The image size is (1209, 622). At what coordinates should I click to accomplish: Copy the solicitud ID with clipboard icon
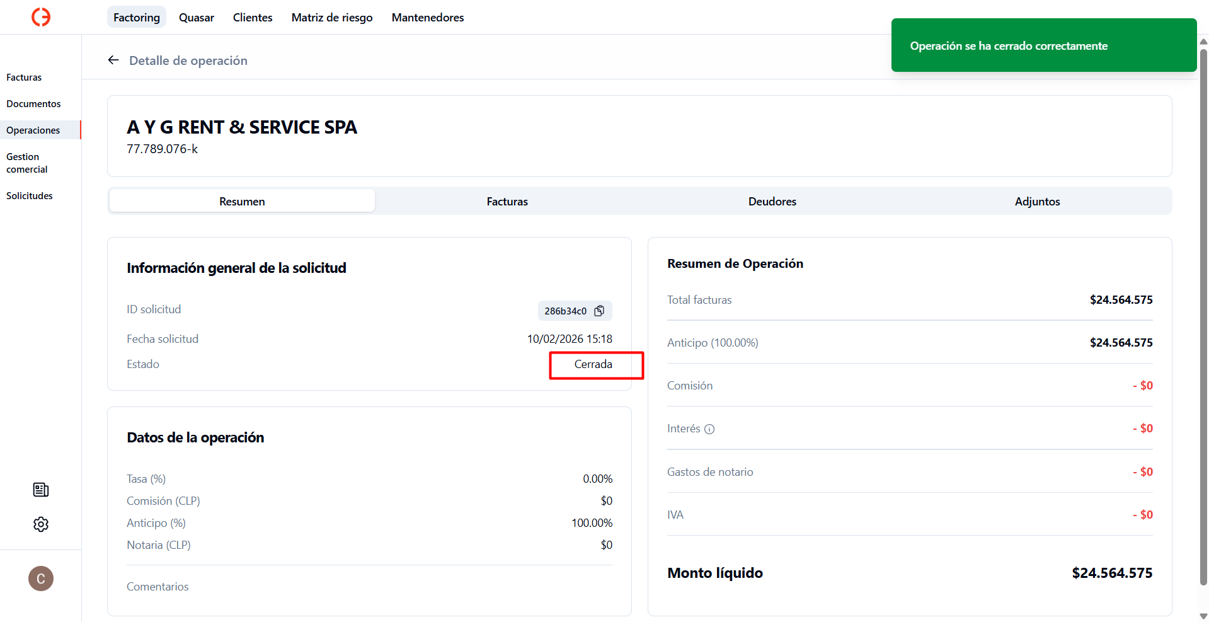pyautogui.click(x=599, y=311)
